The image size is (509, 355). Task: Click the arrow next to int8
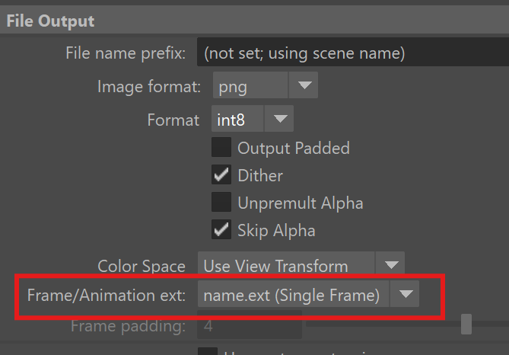click(x=280, y=119)
